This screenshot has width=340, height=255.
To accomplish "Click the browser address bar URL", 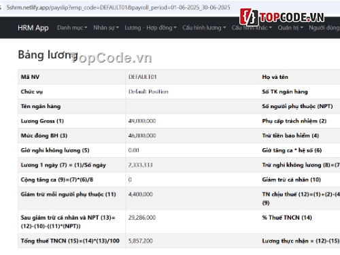I will (118, 7).
